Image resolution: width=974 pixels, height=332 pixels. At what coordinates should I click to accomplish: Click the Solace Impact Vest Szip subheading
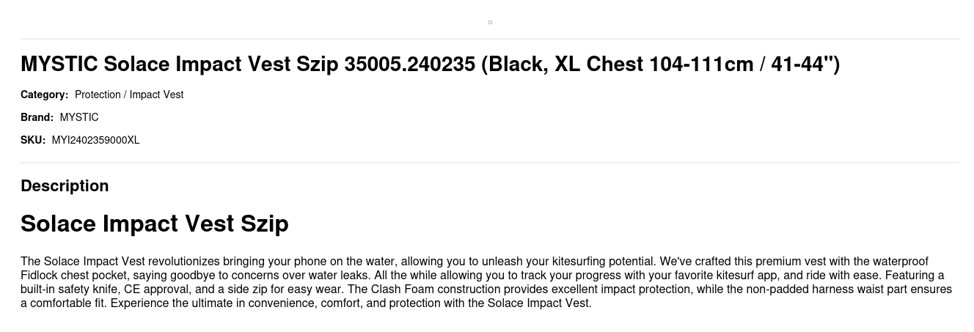(155, 224)
